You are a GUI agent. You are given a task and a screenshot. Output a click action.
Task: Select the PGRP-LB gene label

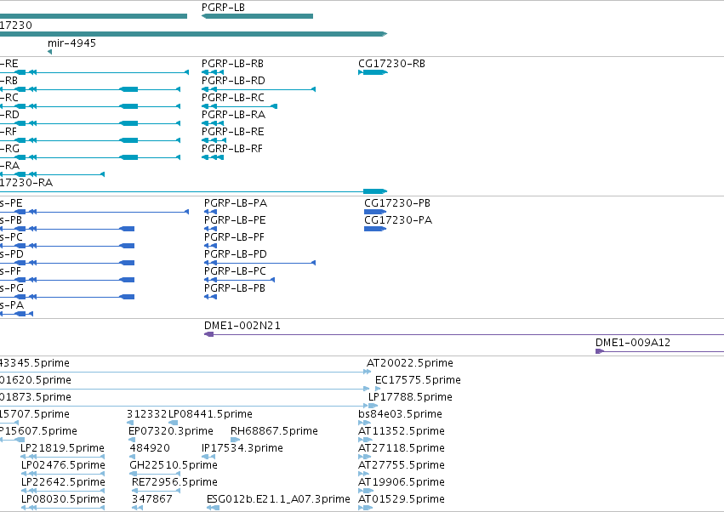pyautogui.click(x=223, y=8)
